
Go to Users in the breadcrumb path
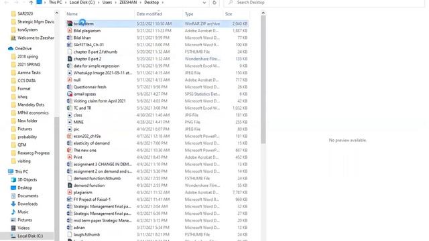(x=107, y=3)
